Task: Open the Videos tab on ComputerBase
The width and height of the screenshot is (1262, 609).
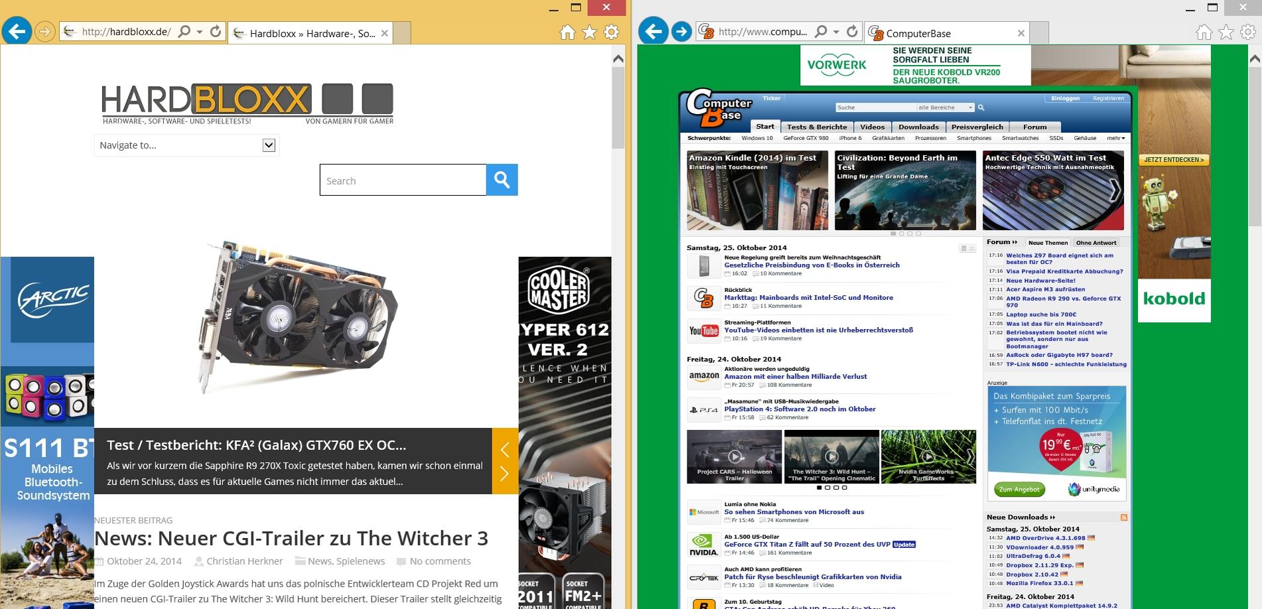Action: 873,127
